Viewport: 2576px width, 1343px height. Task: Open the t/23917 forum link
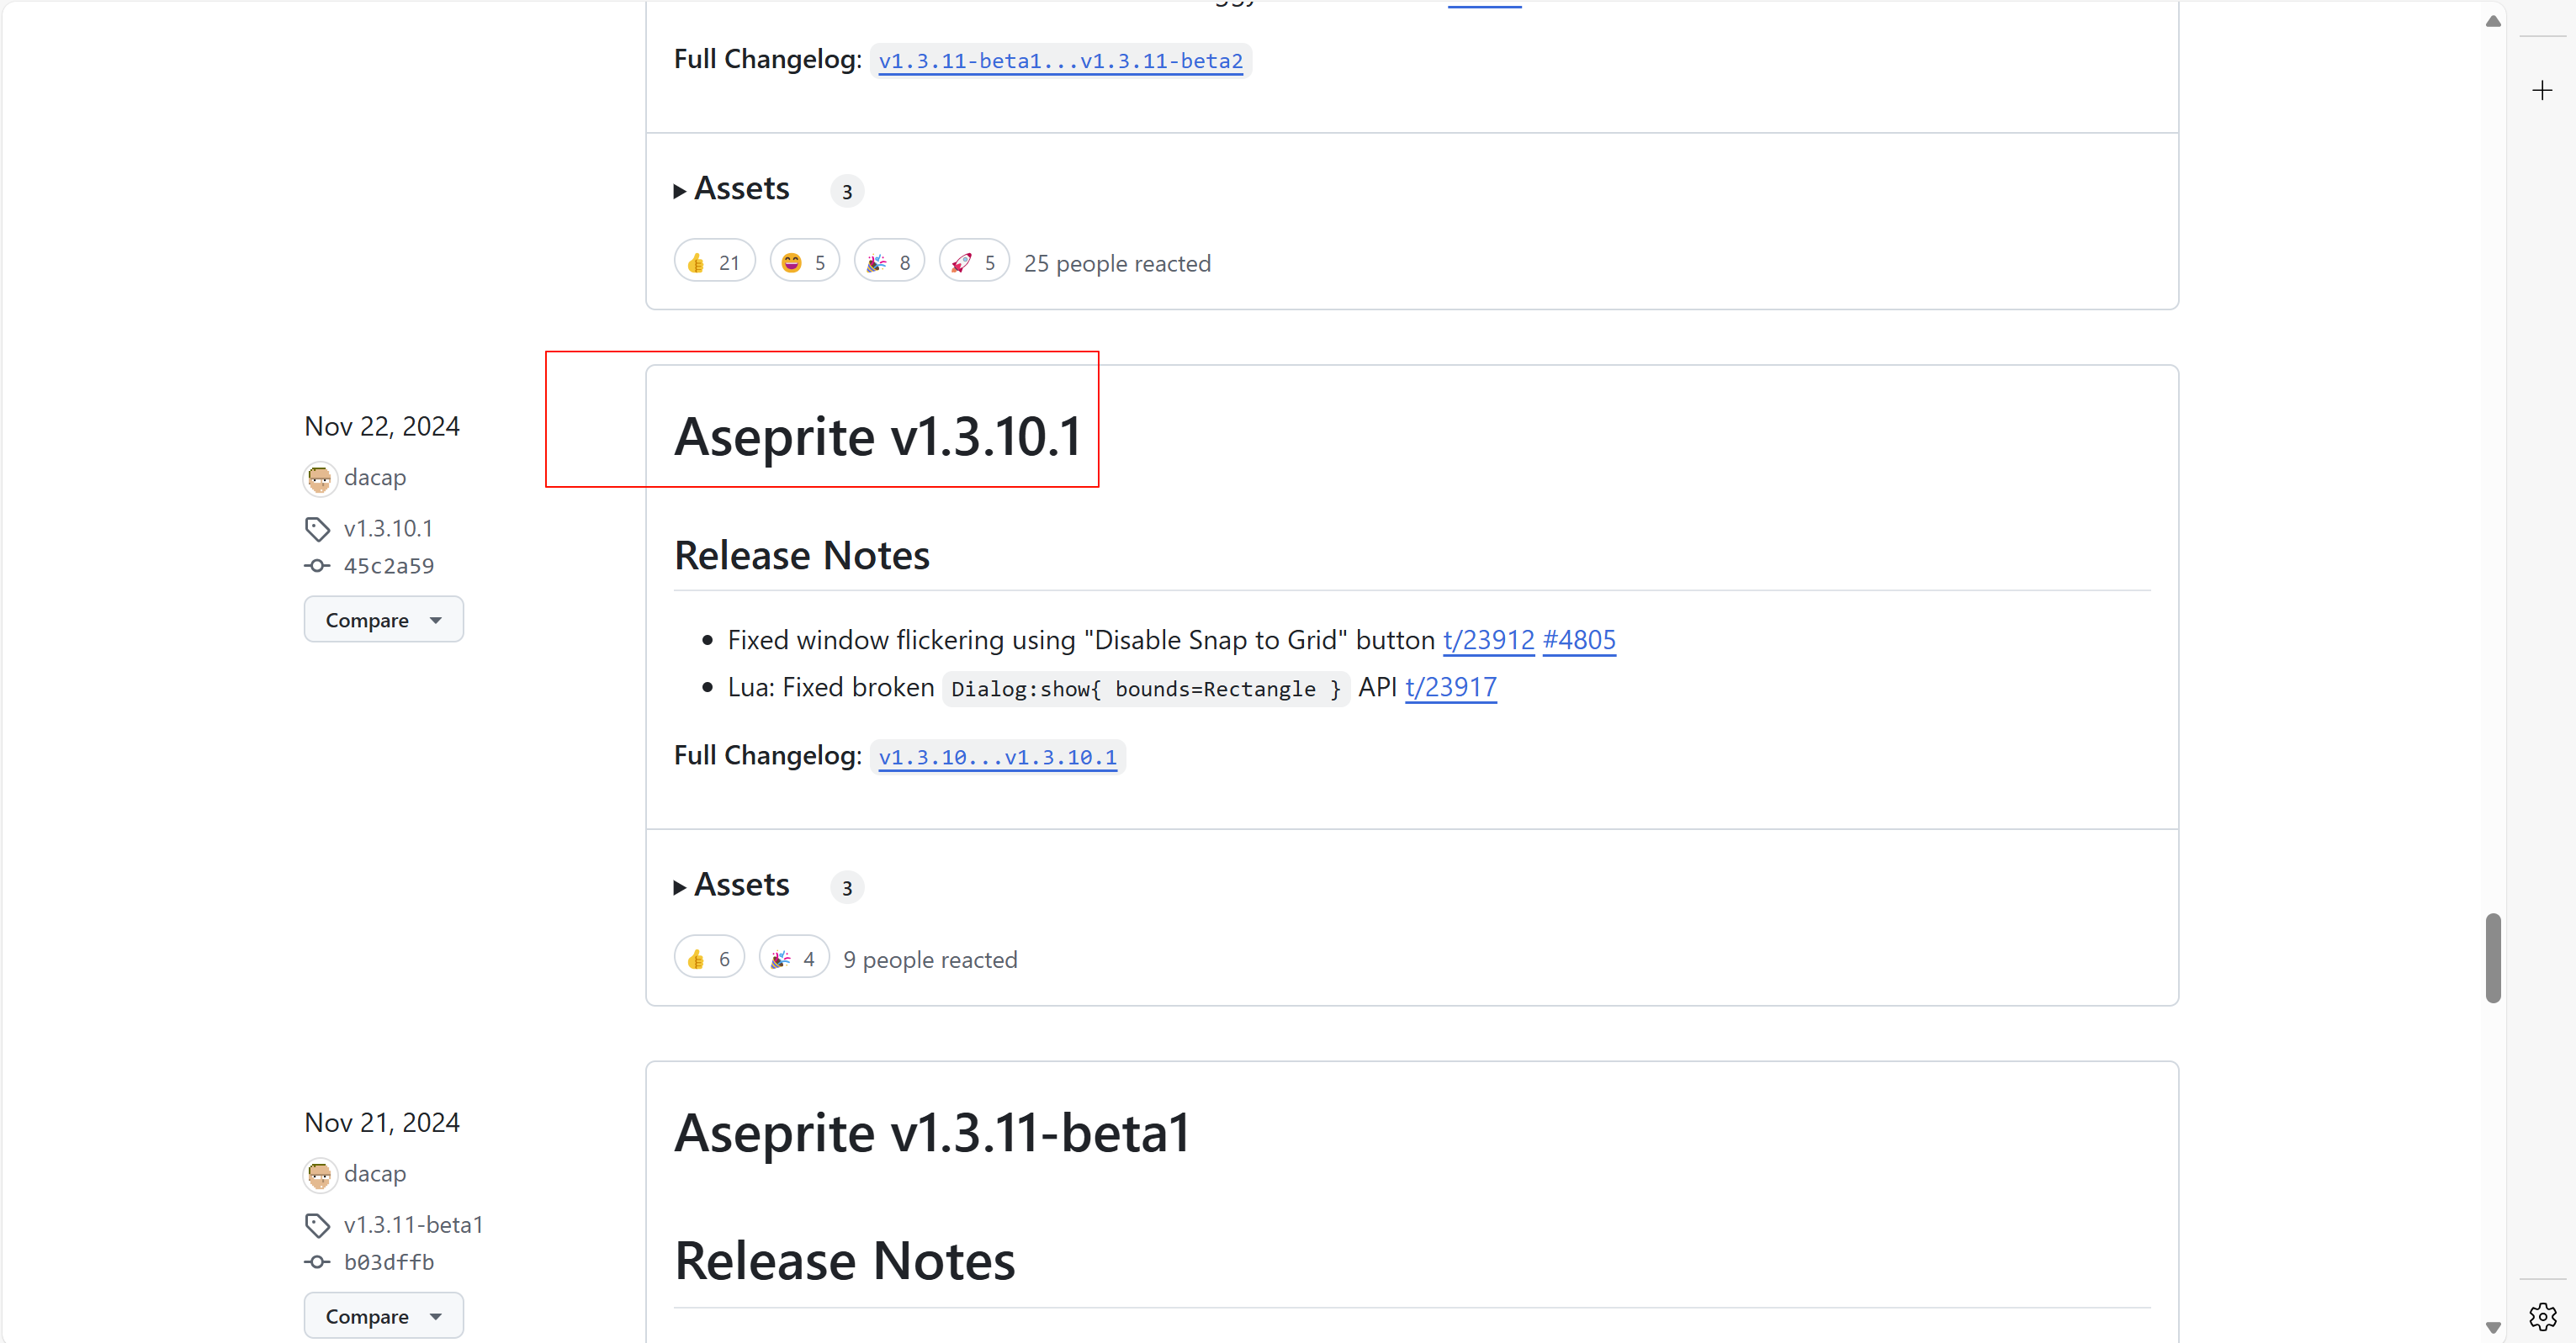click(1450, 688)
